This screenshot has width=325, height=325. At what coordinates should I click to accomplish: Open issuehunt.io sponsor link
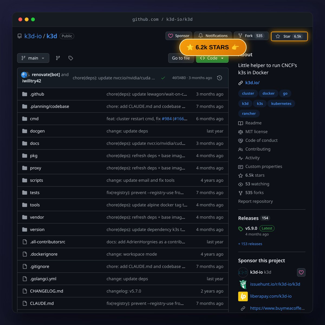click(275, 284)
